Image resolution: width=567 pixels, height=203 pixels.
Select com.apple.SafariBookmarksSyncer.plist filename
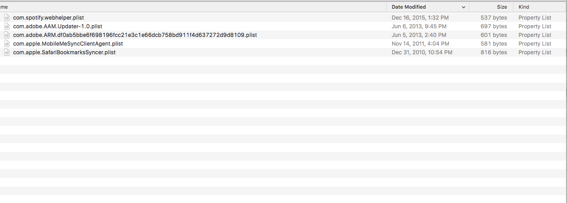point(64,52)
